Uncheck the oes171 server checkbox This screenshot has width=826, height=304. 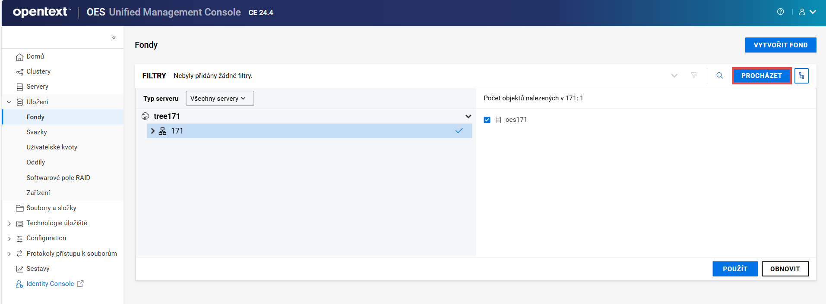point(487,120)
